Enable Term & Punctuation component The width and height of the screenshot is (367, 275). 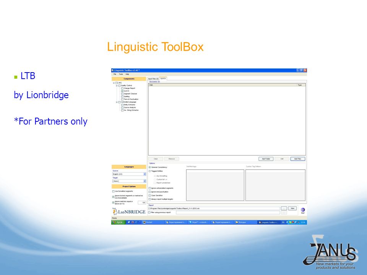point(122,99)
